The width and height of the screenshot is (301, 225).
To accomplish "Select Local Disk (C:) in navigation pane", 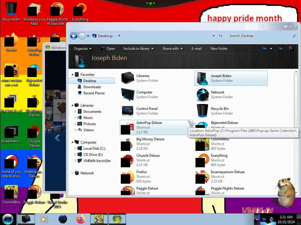I will (x=94, y=149).
